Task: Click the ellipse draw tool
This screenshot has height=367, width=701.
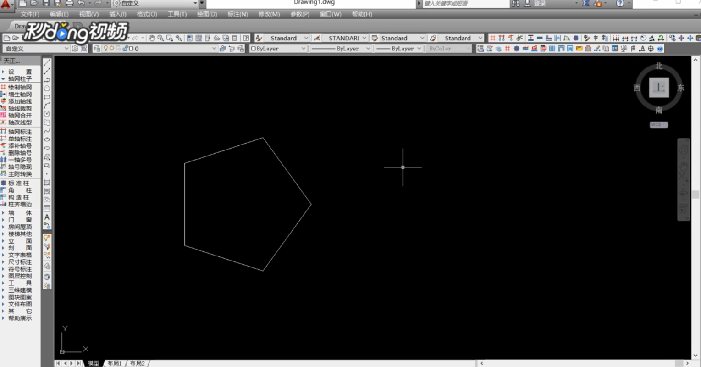Action: pos(47,139)
